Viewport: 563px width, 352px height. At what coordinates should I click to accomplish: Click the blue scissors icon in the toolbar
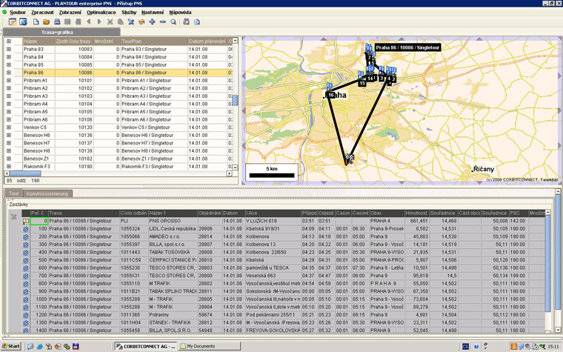[131, 22]
